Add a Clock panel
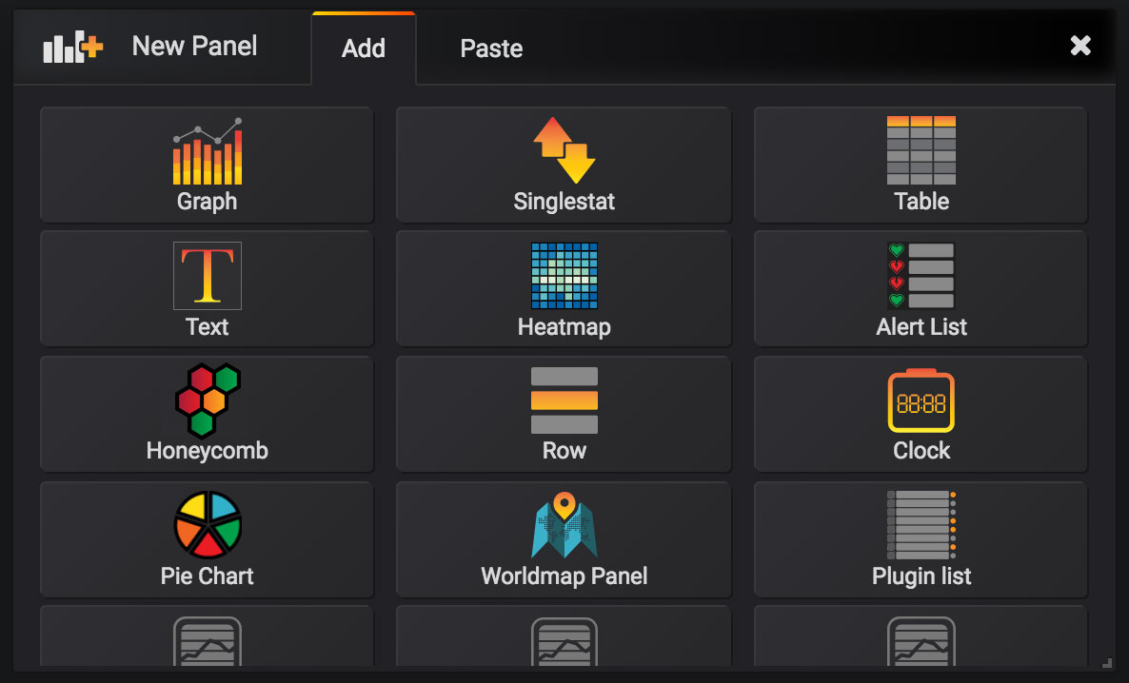The image size is (1129, 683). point(920,414)
